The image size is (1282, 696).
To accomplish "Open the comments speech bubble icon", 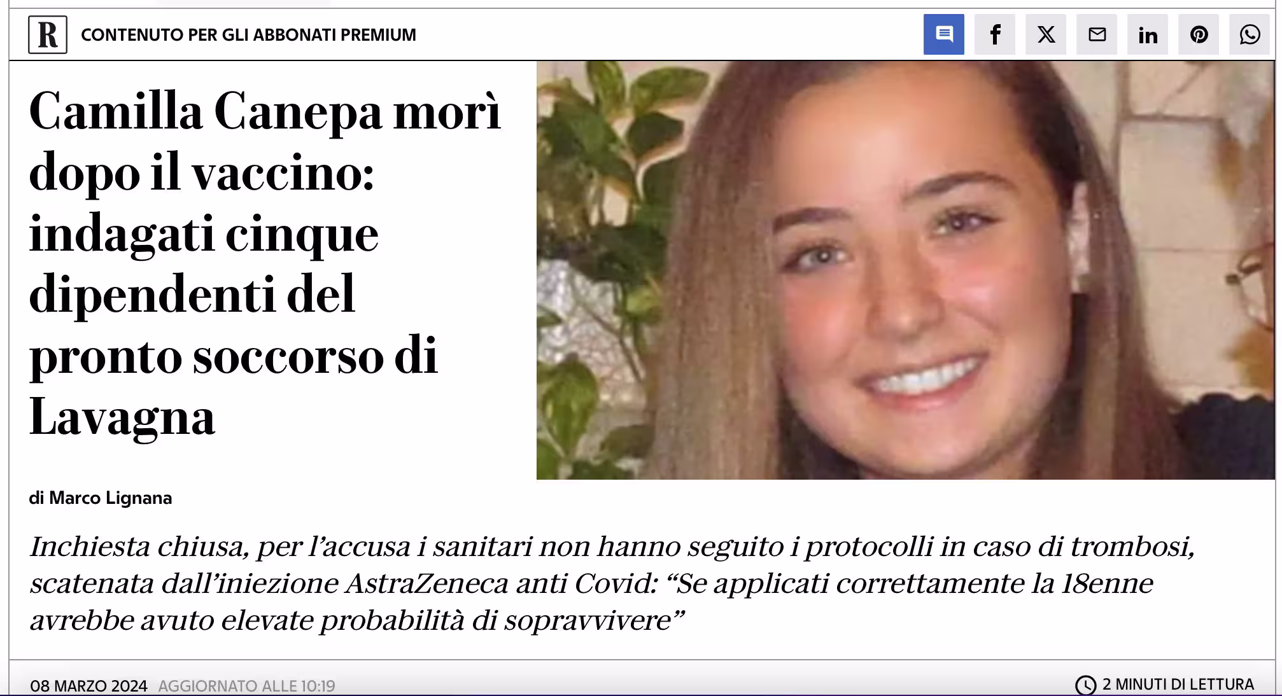I will pos(943,34).
